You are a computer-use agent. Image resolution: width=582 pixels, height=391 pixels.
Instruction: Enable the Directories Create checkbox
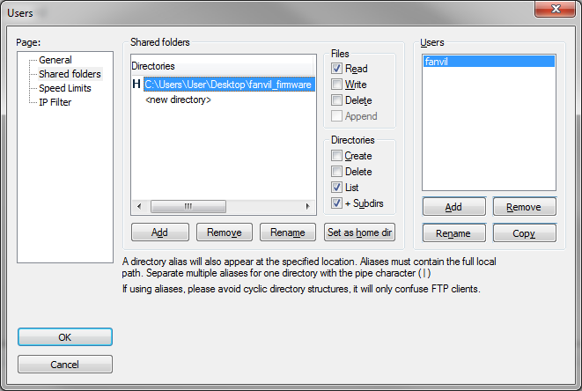(336, 156)
